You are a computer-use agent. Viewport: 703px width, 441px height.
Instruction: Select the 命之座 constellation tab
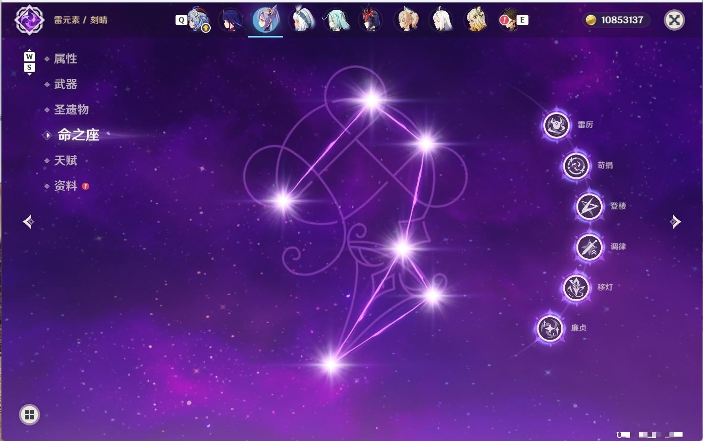pyautogui.click(x=78, y=135)
